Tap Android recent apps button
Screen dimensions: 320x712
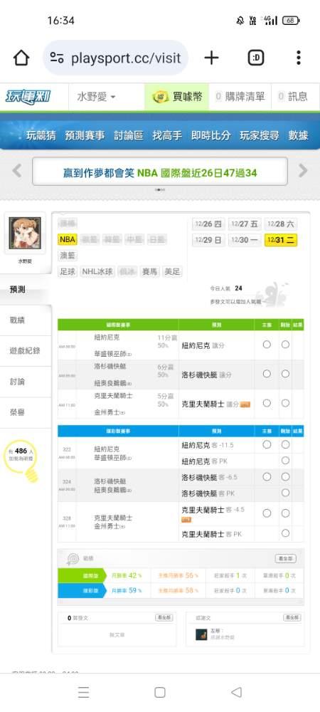[83, 692]
